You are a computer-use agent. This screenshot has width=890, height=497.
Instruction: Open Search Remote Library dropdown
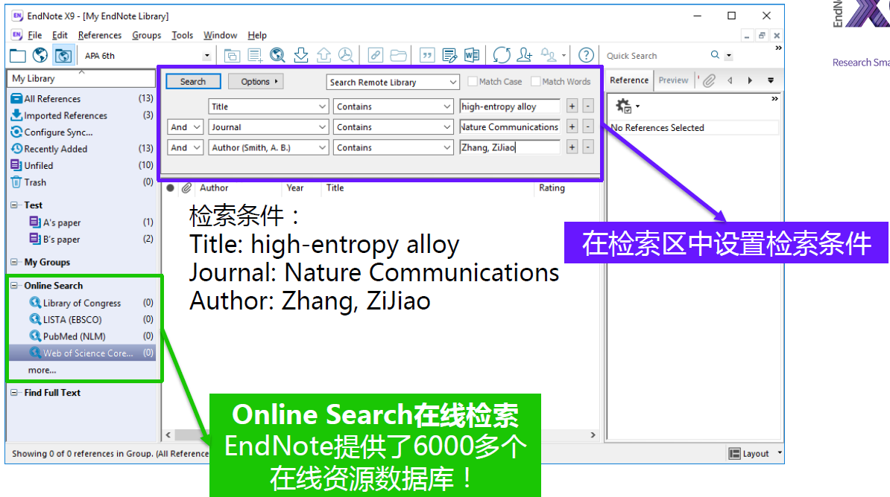452,82
